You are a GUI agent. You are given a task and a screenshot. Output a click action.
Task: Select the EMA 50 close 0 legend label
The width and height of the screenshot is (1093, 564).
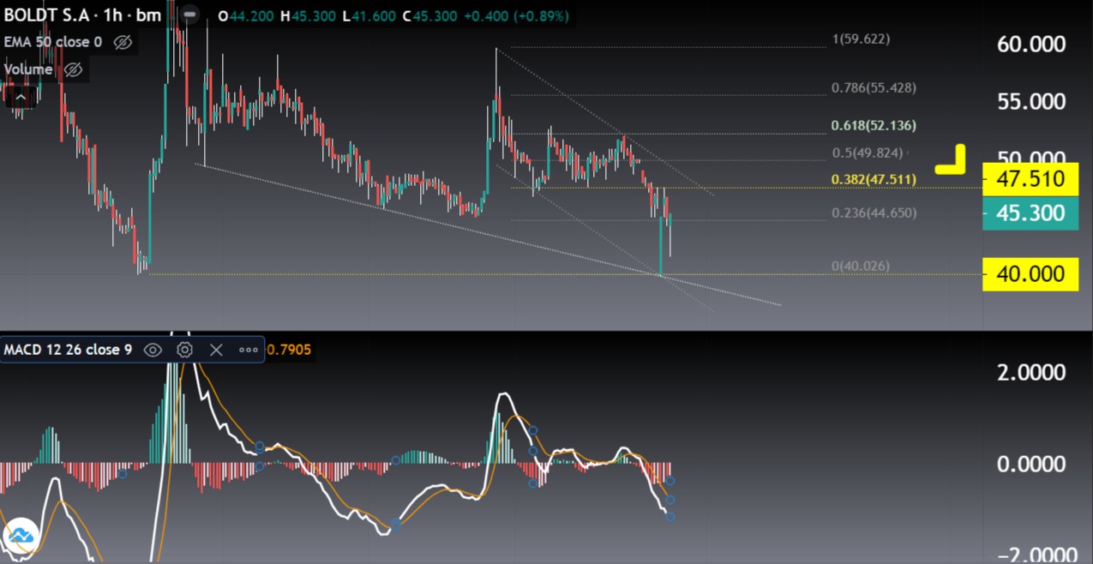pos(53,42)
